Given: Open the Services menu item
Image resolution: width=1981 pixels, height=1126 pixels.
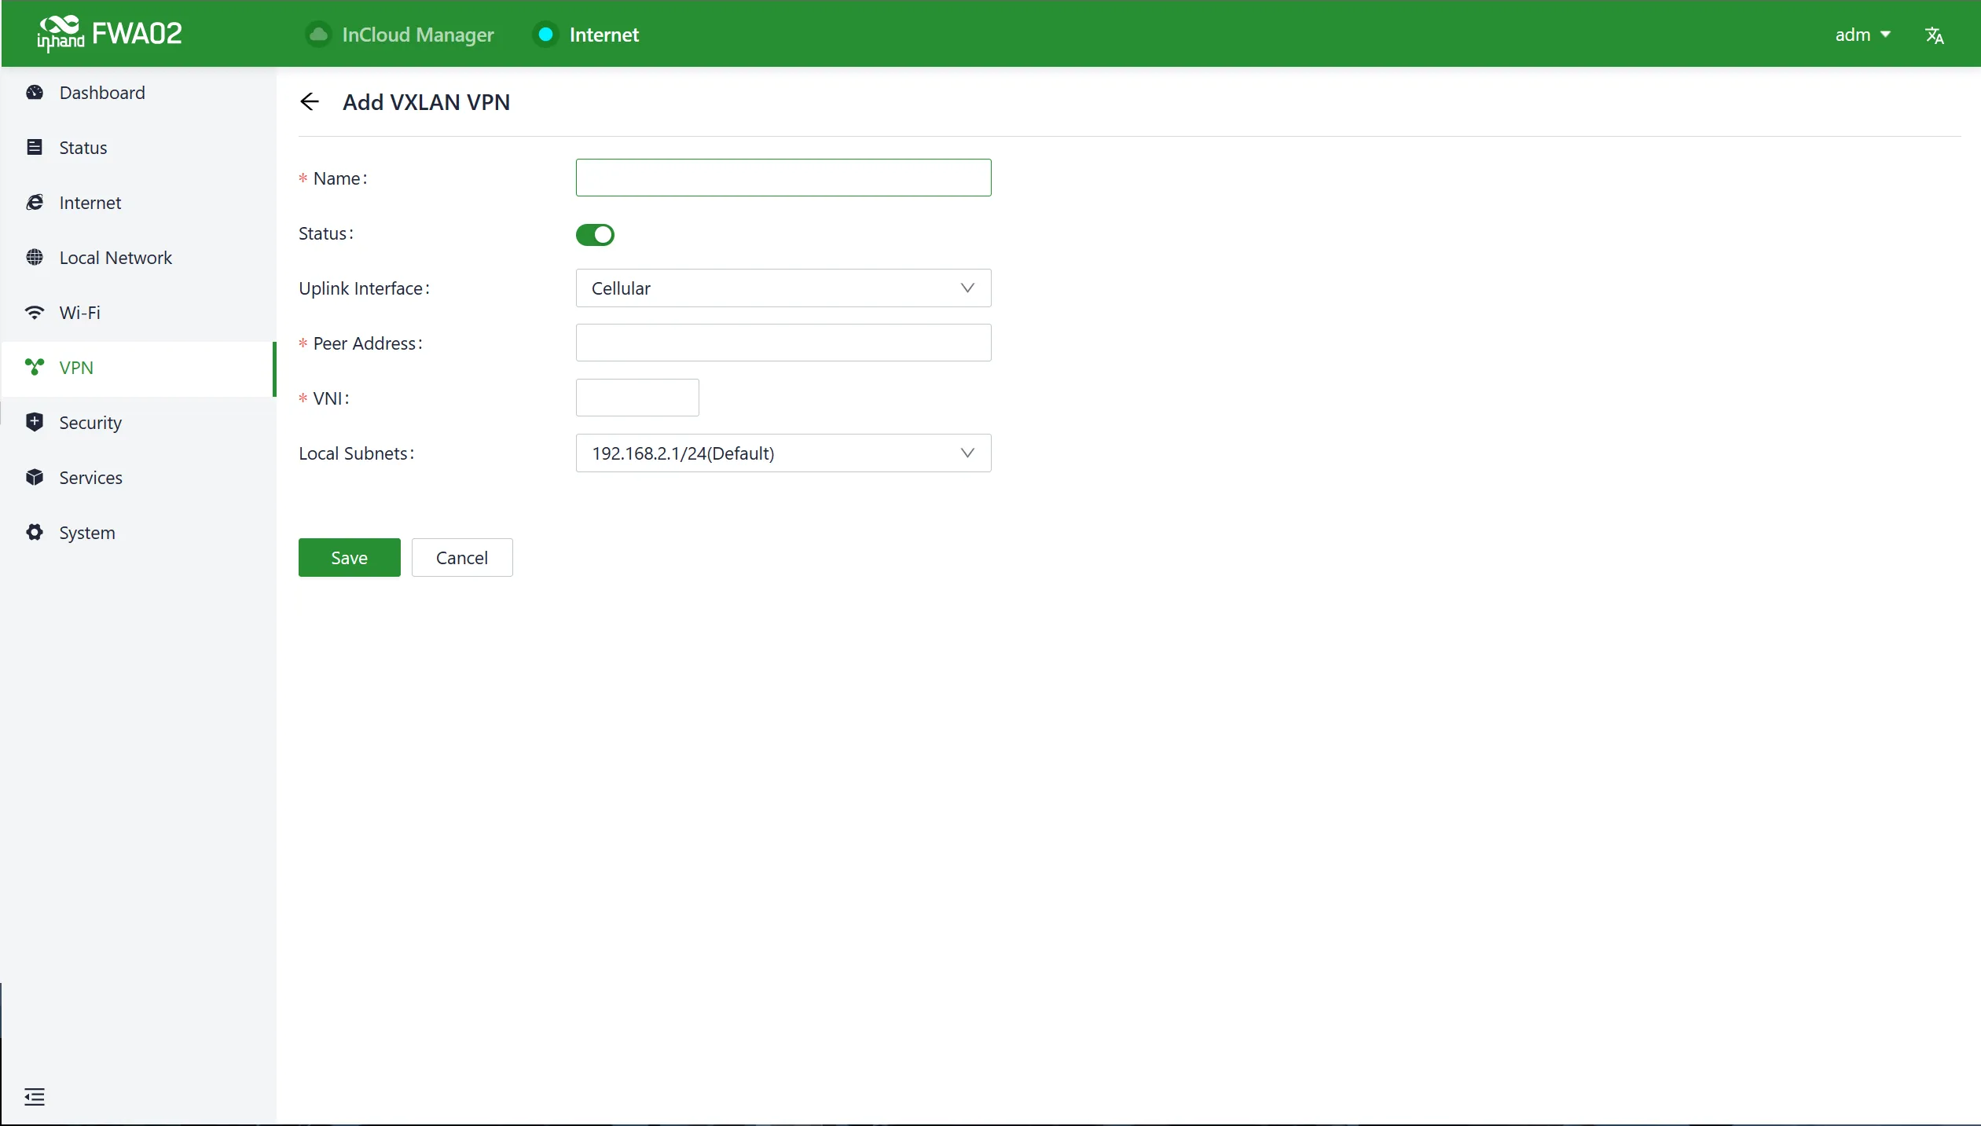Looking at the screenshot, I should pyautogui.click(x=138, y=478).
